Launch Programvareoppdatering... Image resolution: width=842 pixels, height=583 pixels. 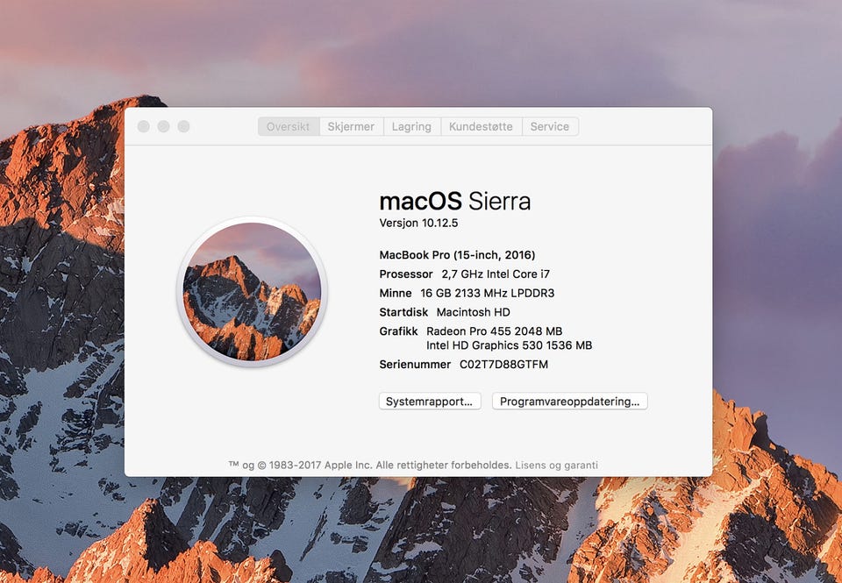pyautogui.click(x=570, y=402)
